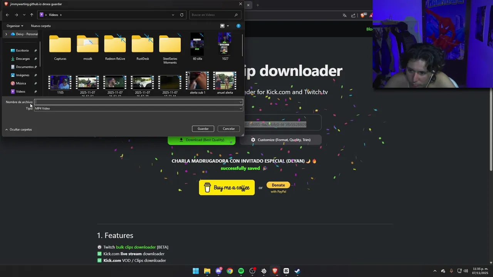Screen dimensions: 493x277
Task: Expand Deivy - Personal OneDrive tree
Action: click(x=6, y=34)
